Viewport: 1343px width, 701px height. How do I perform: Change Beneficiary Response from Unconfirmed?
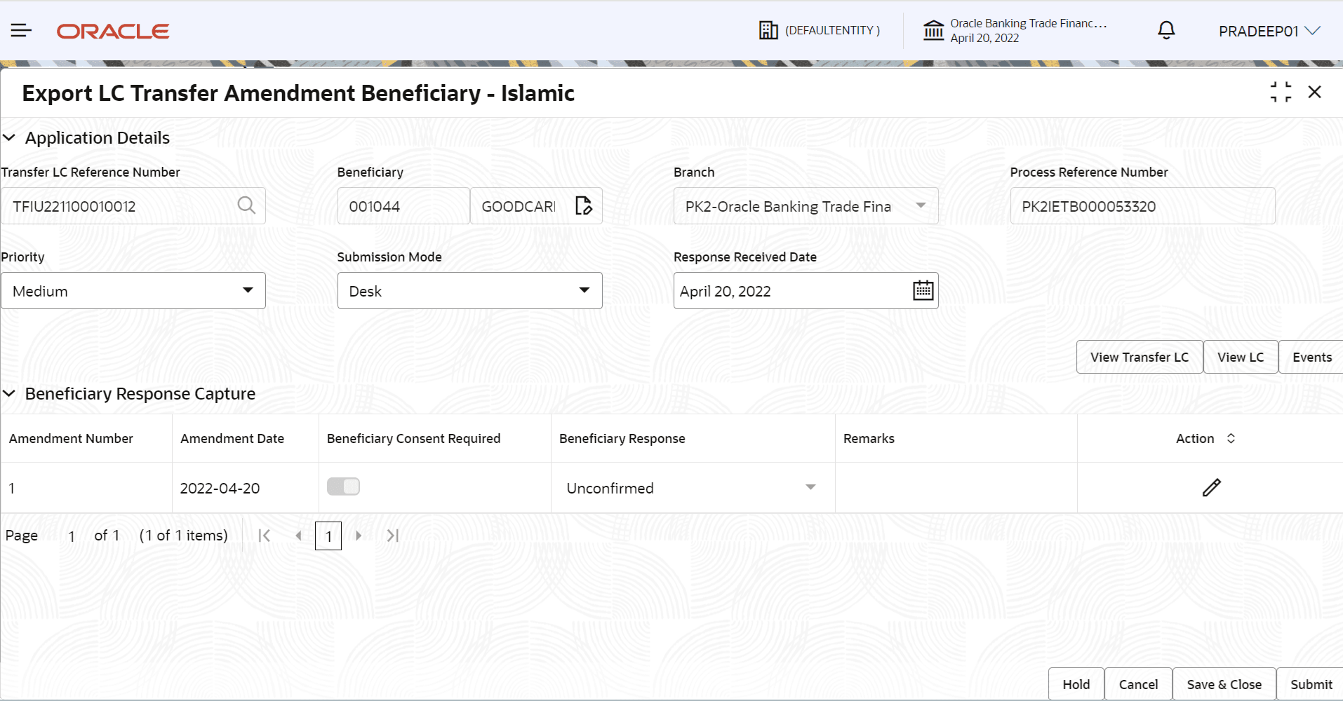tap(810, 487)
